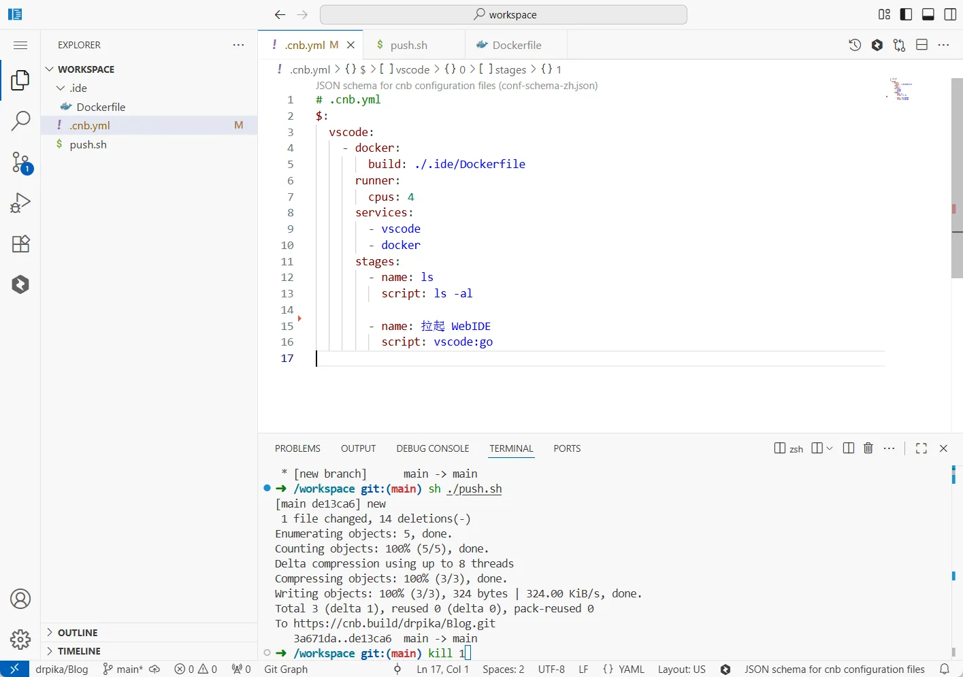Open the Accounts menu icon
963x677 pixels.
tap(20, 599)
